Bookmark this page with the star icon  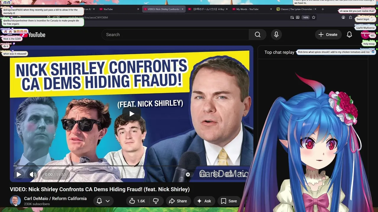point(314,17)
